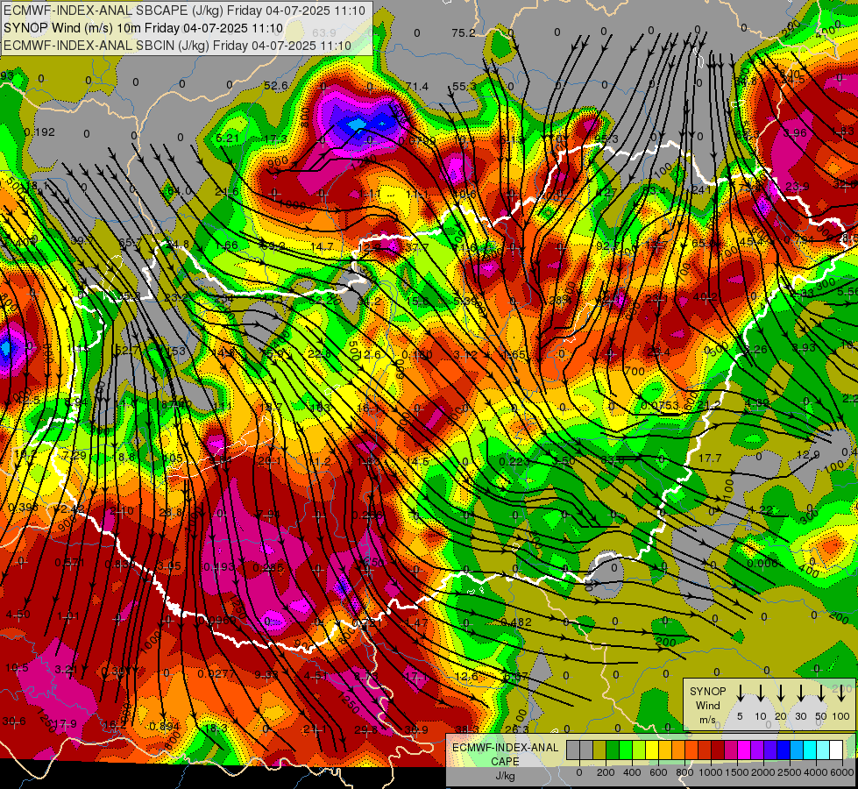Image resolution: width=858 pixels, height=789 pixels.
Task: Click the station value 30.6
Action: (x=14, y=721)
